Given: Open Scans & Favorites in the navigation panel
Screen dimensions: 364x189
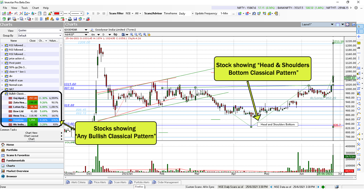Looking at the screenshot, I should 18,155.
